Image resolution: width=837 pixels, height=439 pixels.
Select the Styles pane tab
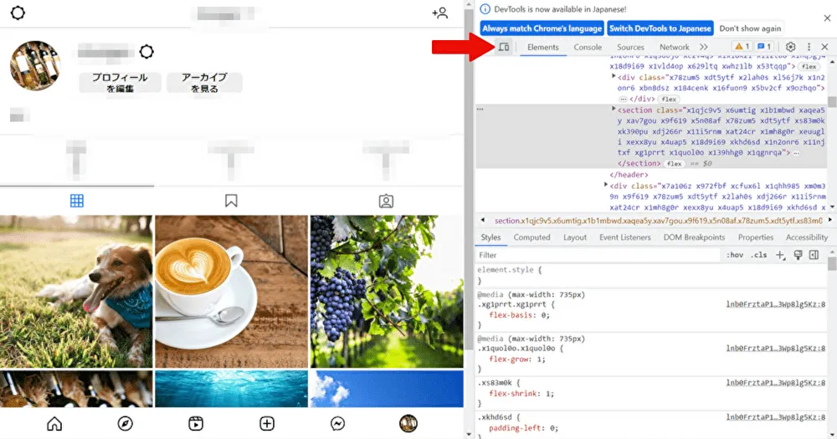490,237
